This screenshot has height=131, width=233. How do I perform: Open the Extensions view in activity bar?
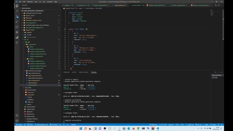tap(17, 27)
